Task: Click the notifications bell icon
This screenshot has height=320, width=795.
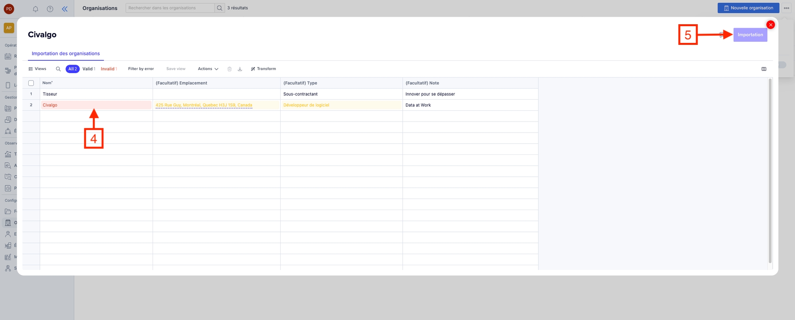Action: pyautogui.click(x=35, y=9)
